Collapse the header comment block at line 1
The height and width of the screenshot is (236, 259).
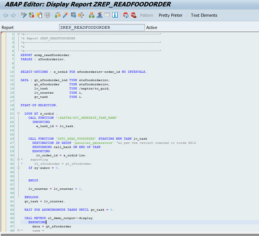(18, 34)
